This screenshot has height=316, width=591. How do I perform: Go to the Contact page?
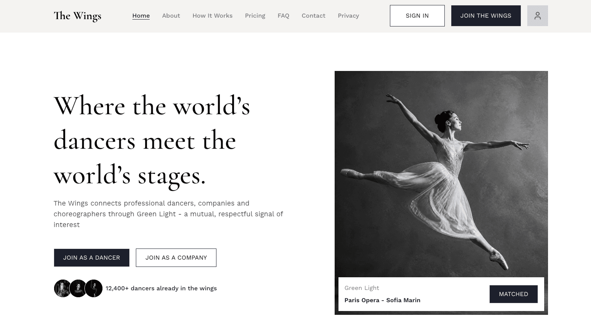313,16
